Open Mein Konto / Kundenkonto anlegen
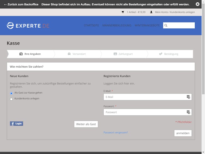Screen dimensions: 205x154 point(175,12)
